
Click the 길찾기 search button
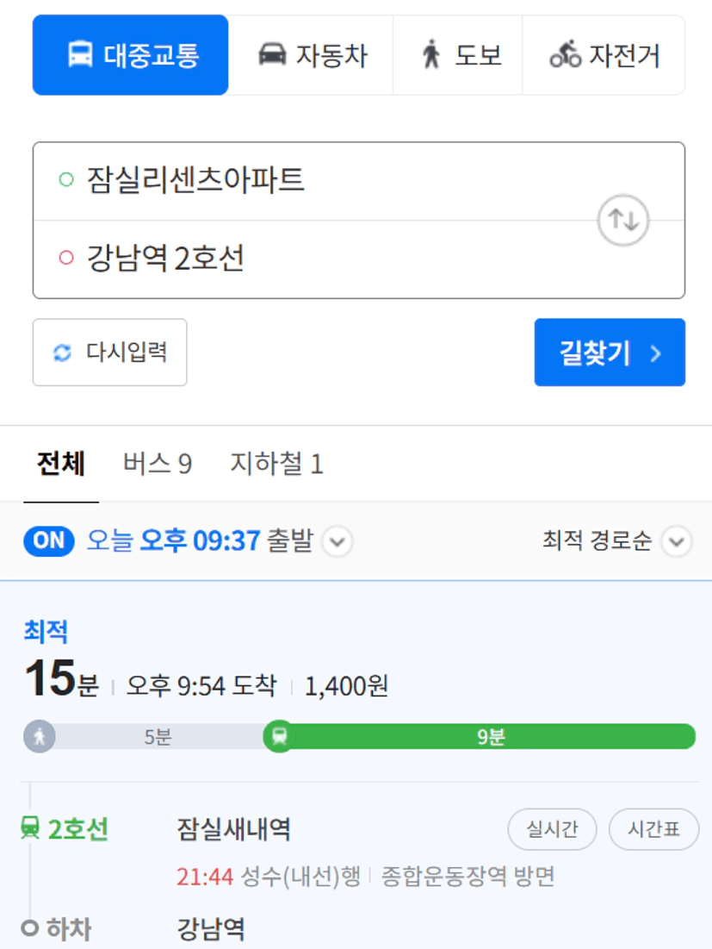click(610, 353)
